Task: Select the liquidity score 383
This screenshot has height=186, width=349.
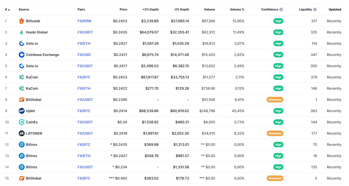Action: click(x=314, y=111)
